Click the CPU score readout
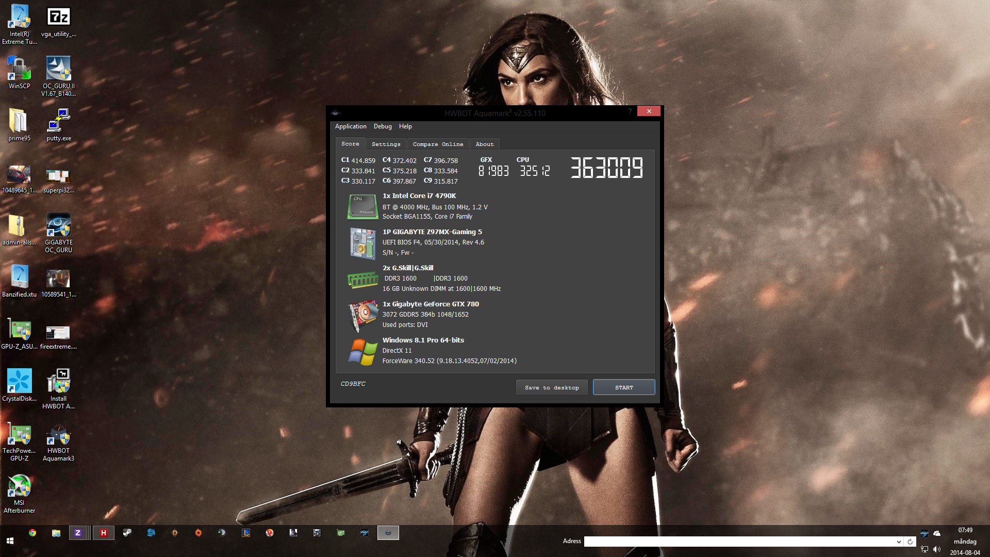Screen dimensions: 990x557 pyautogui.click(x=535, y=171)
